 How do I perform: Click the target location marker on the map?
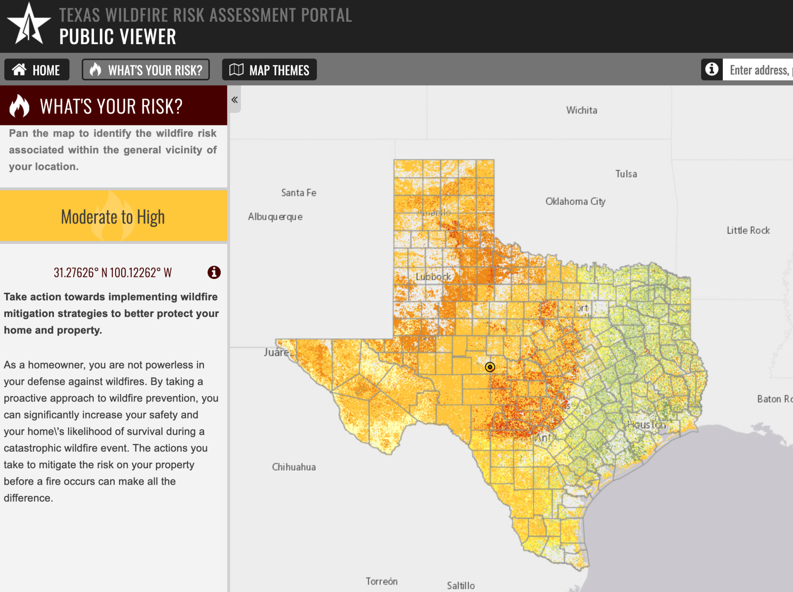(490, 367)
